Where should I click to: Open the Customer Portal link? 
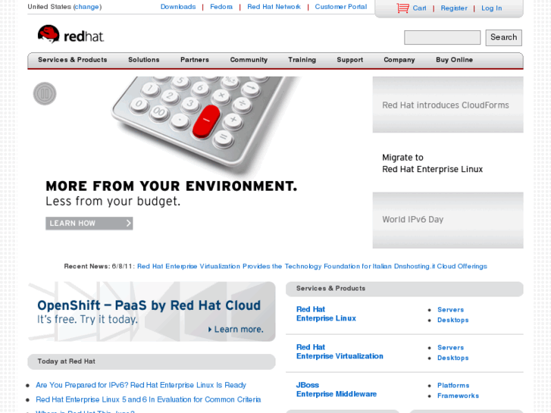(x=340, y=7)
